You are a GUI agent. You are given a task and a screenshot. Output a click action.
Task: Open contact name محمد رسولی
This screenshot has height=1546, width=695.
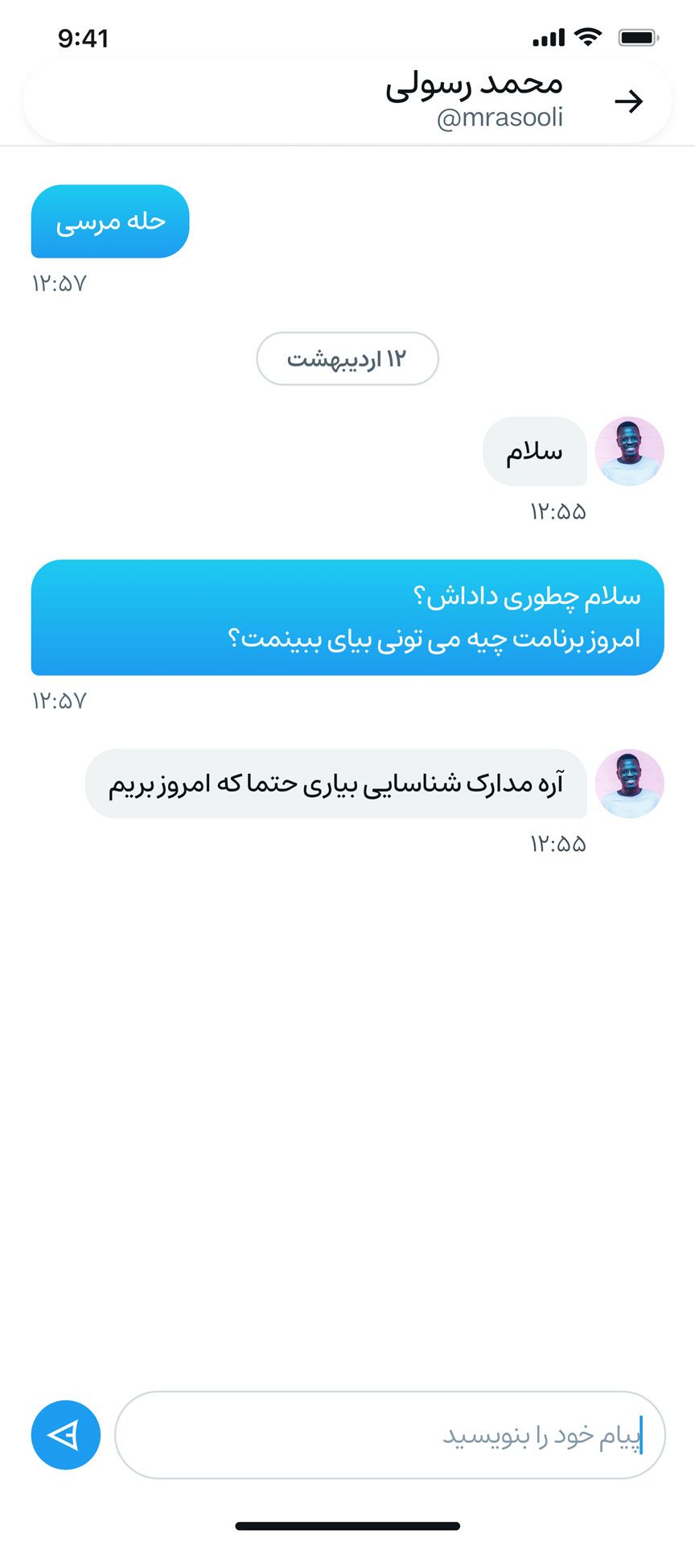click(x=474, y=85)
